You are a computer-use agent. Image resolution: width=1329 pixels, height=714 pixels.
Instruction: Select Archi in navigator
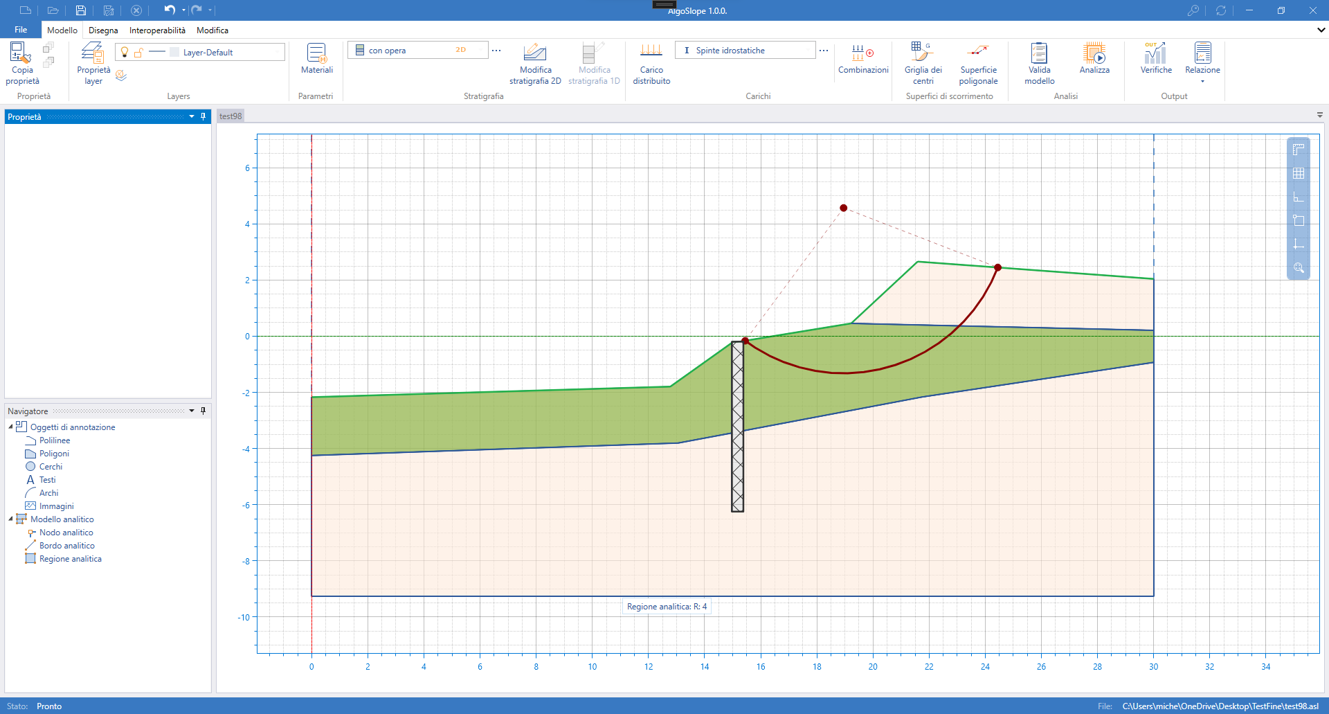coord(48,493)
